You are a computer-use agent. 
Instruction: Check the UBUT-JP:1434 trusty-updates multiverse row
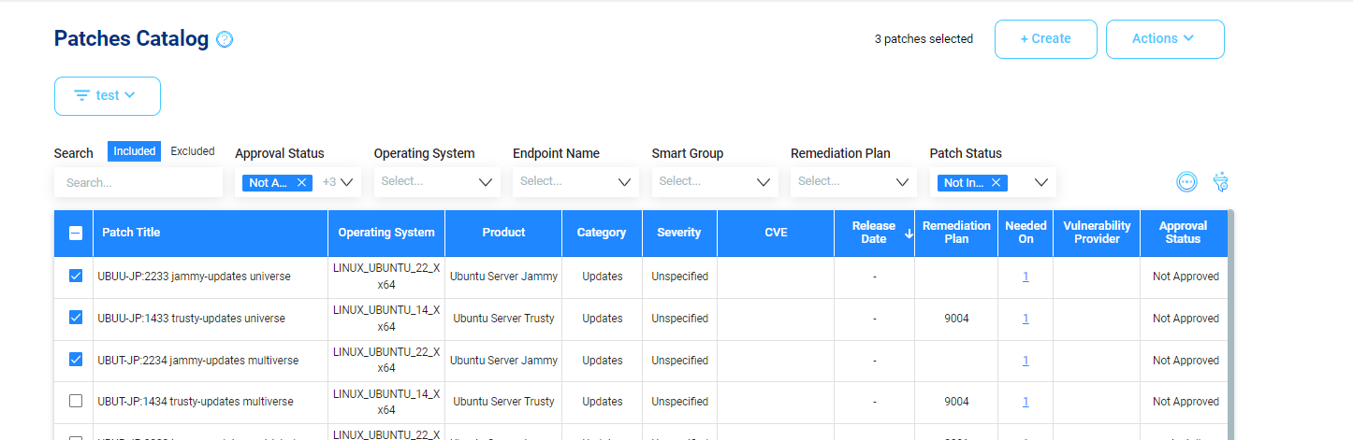(76, 401)
